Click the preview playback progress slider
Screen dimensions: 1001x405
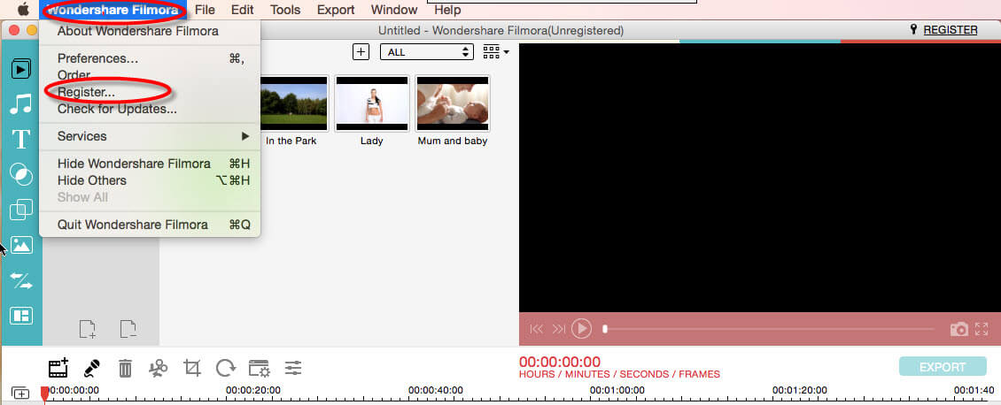[769, 329]
